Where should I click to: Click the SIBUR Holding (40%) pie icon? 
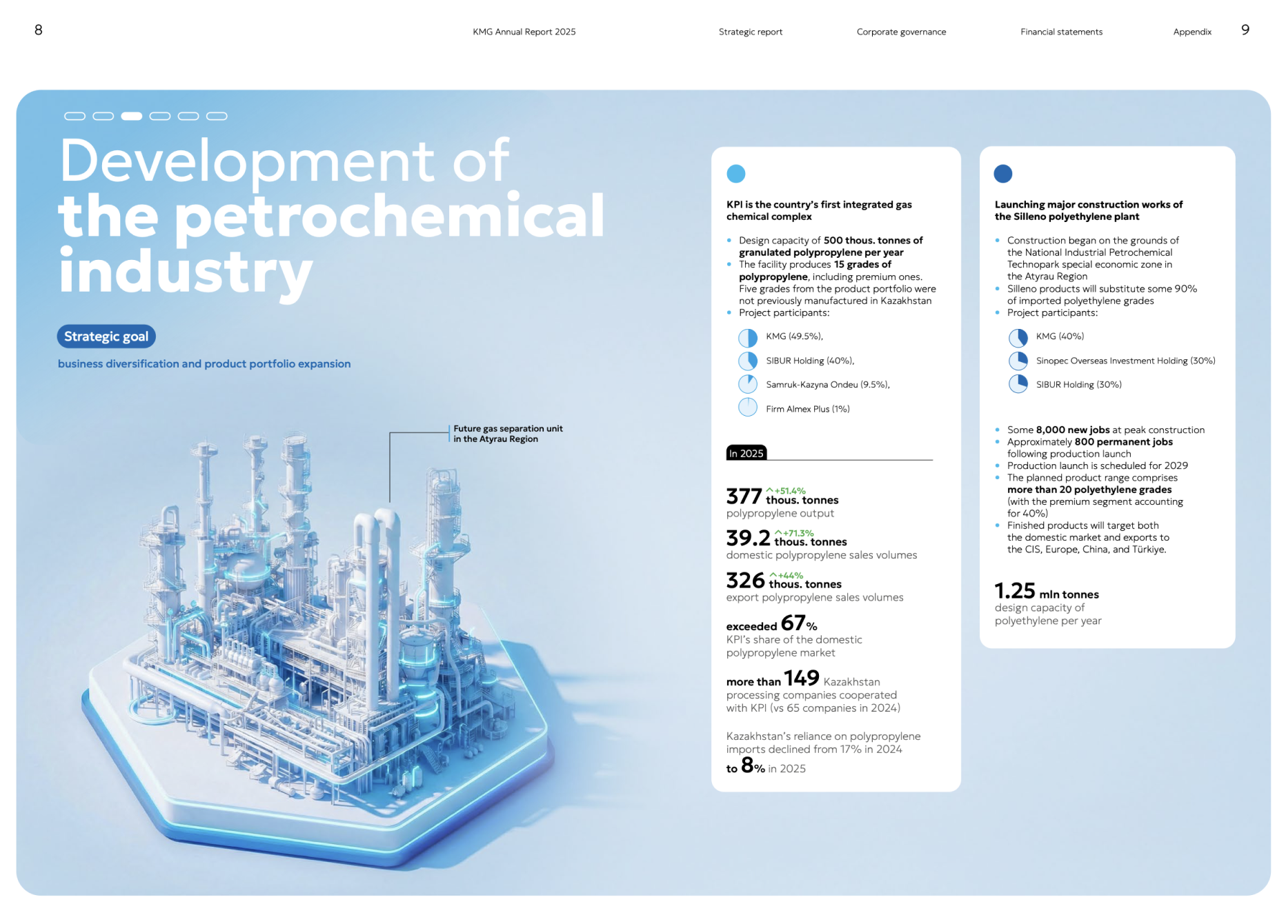click(x=748, y=361)
